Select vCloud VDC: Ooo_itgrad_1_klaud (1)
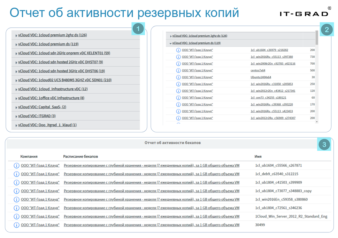 47,125
